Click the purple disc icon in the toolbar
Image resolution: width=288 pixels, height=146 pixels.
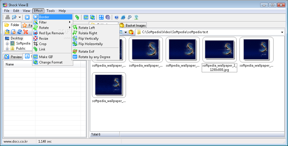(x=108, y=17)
